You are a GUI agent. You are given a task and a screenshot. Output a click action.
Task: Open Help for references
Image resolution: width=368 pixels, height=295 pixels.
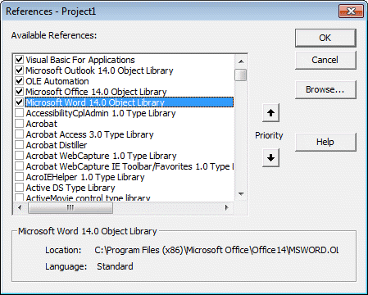click(x=325, y=142)
